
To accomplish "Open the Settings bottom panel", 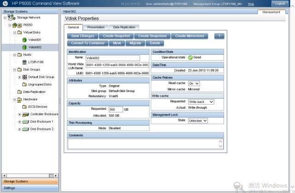I will pyautogui.click(x=30, y=188).
